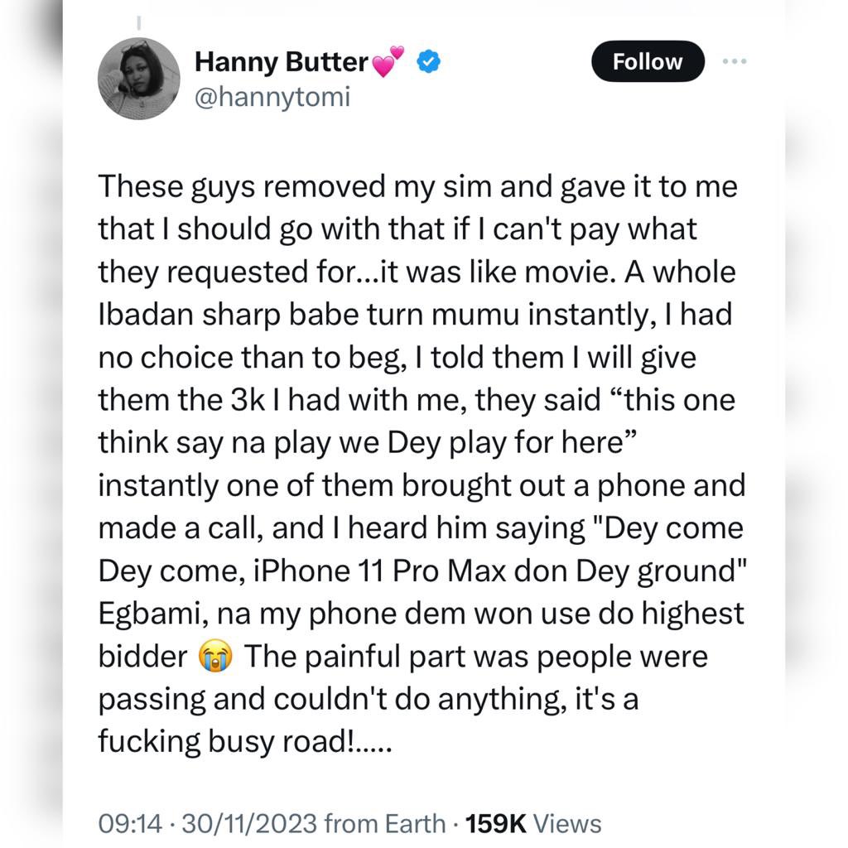Click the pink hearts emoji beside name
The width and height of the screenshot is (848, 848).
coord(389,62)
